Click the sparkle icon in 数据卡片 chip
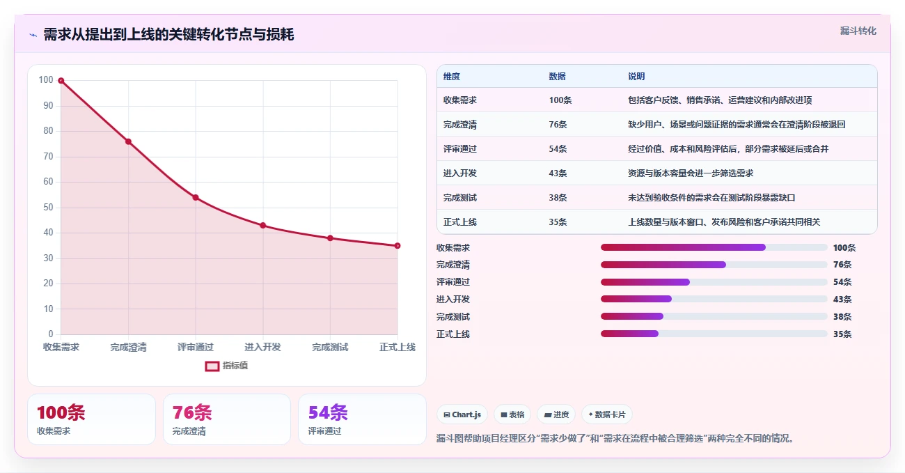Viewport: 905px width, 473px height. coord(591,414)
